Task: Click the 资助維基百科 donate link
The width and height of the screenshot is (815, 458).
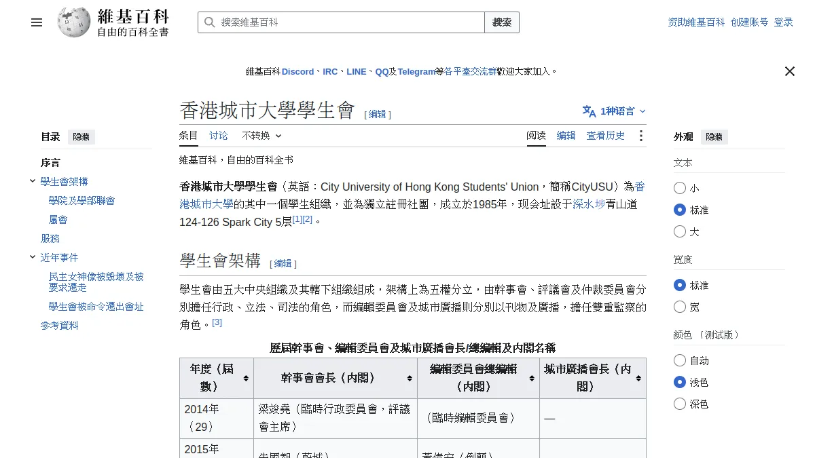Action: click(696, 22)
